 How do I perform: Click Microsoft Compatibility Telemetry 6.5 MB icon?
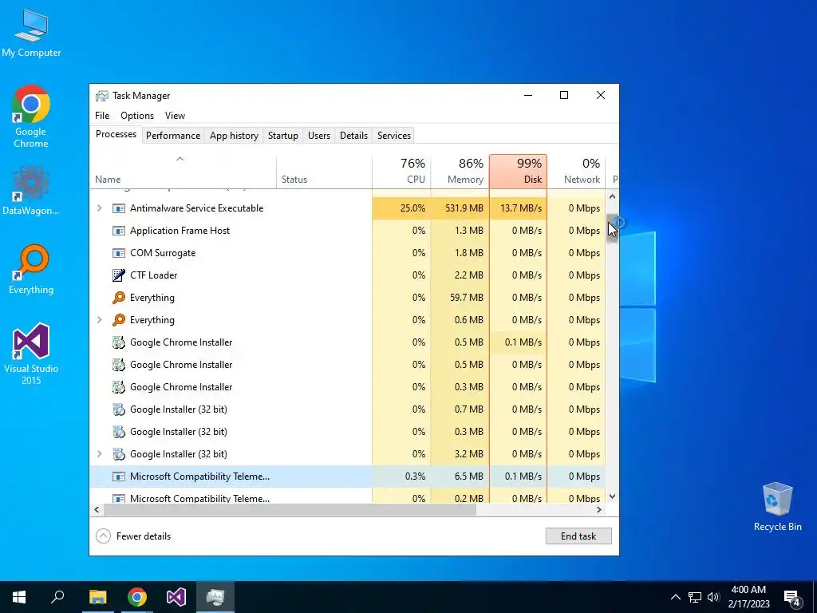119,477
